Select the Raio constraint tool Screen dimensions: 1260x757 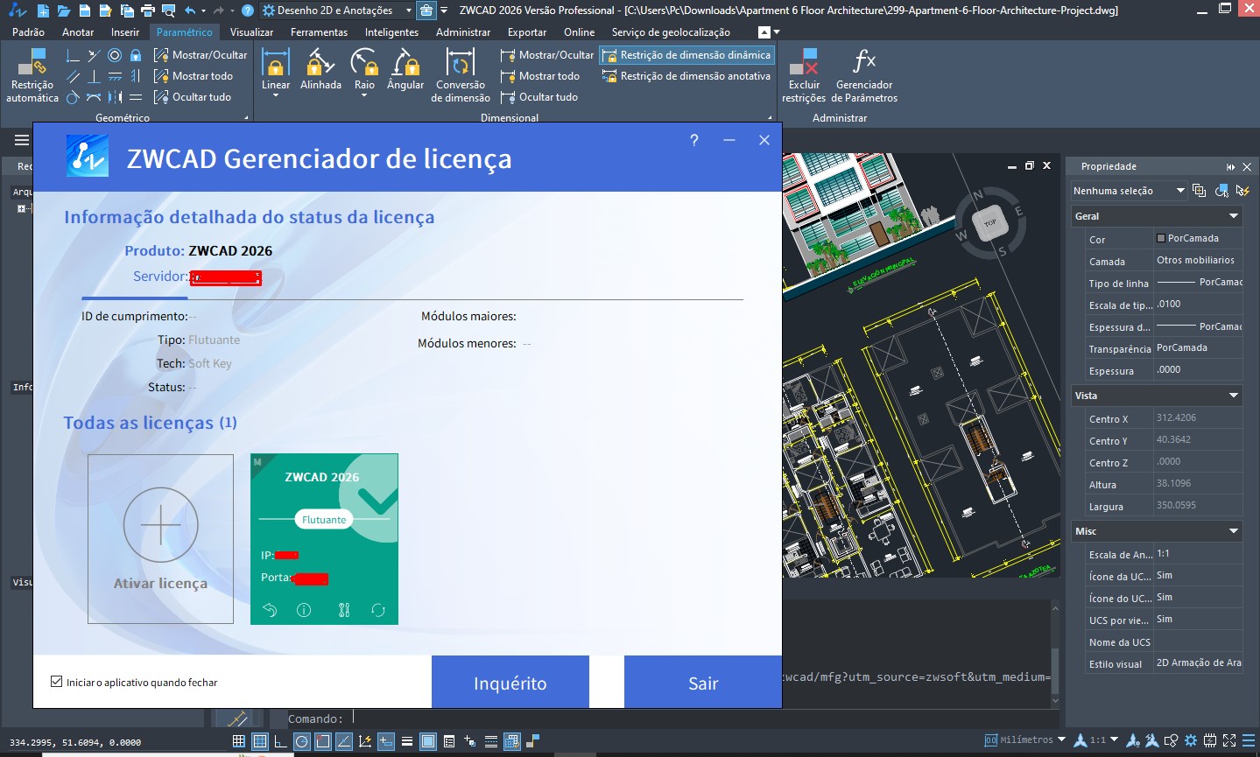tap(364, 69)
